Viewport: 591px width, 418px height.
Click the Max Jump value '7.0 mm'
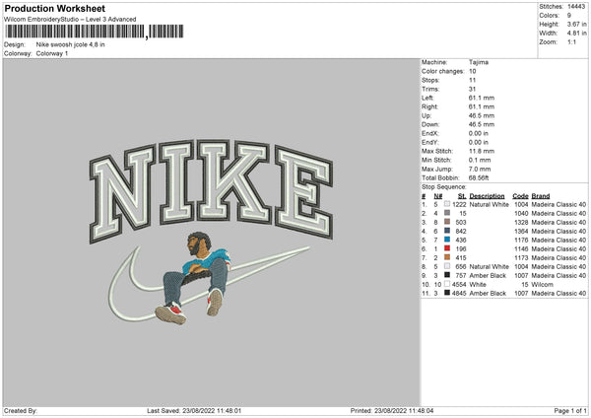click(x=480, y=169)
